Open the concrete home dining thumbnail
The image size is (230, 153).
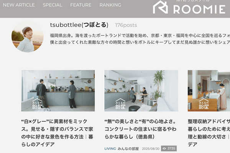point(141,91)
